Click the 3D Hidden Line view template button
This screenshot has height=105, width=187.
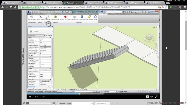[45, 81]
